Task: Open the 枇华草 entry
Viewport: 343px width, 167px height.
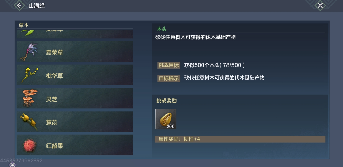Action: point(75,75)
